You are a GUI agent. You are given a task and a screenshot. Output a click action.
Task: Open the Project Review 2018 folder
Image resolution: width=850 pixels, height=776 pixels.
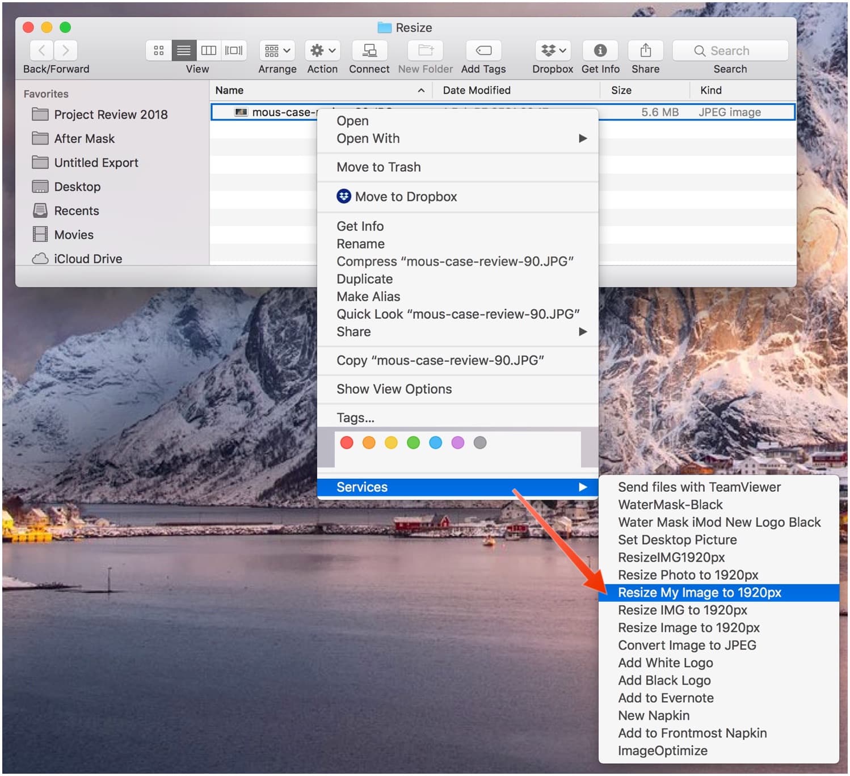pos(111,114)
